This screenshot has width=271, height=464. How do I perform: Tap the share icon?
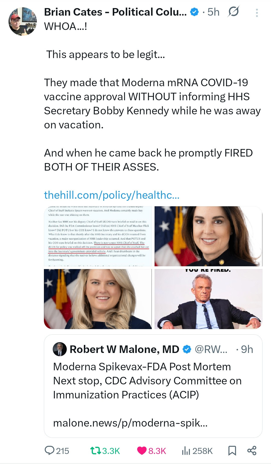252,451
